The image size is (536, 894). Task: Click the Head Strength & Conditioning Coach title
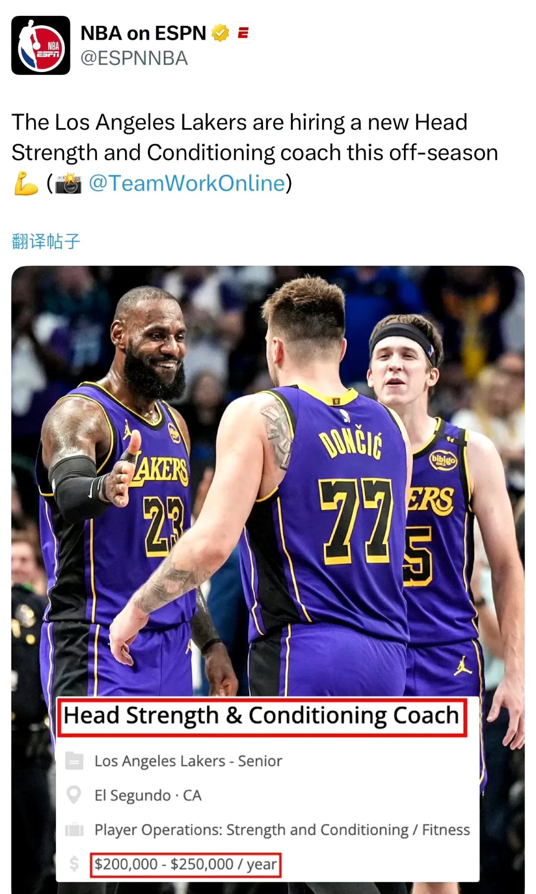click(262, 716)
